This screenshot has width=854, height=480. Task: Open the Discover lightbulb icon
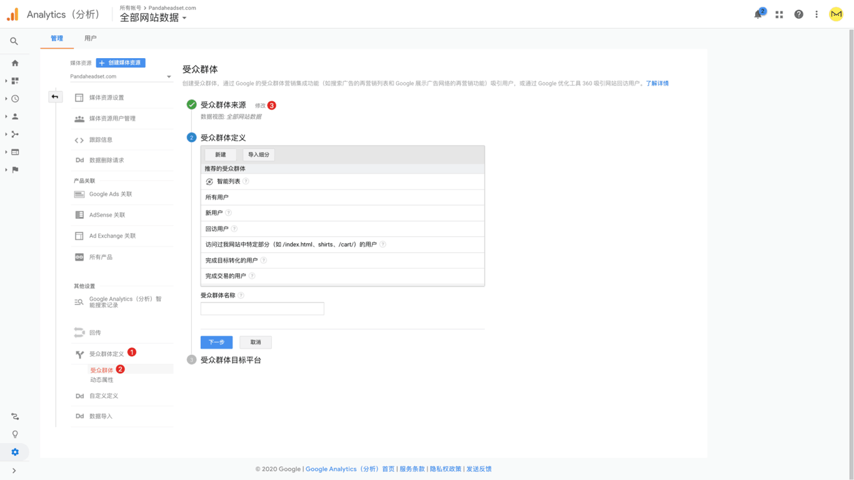(x=15, y=434)
